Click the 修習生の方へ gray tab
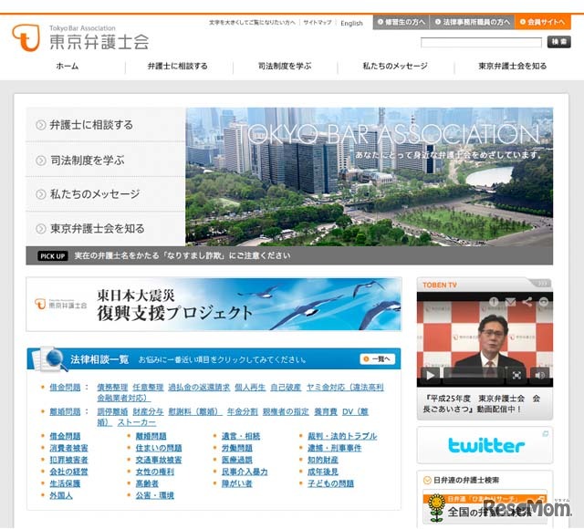Image resolution: width=584 pixels, height=529 pixels. [401, 22]
